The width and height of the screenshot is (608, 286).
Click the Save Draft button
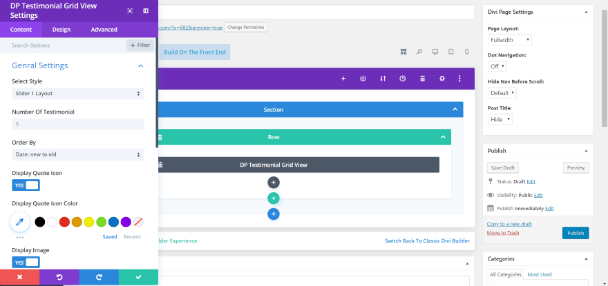pyautogui.click(x=503, y=167)
